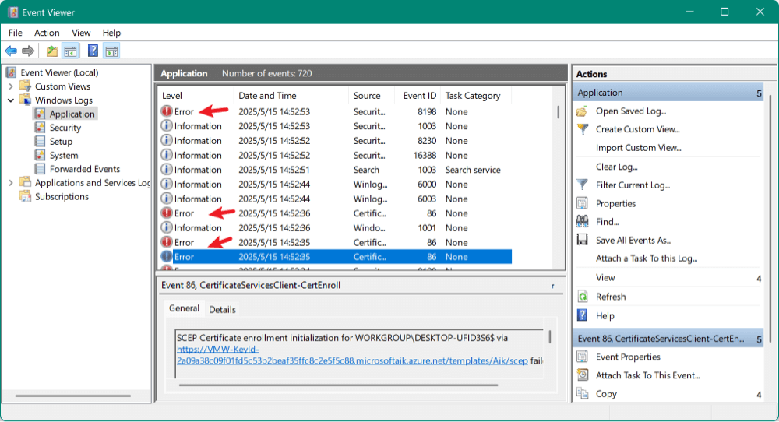Click the blue Help question mark toolbar icon
Viewport: 779px width, 422px height.
pyautogui.click(x=93, y=51)
